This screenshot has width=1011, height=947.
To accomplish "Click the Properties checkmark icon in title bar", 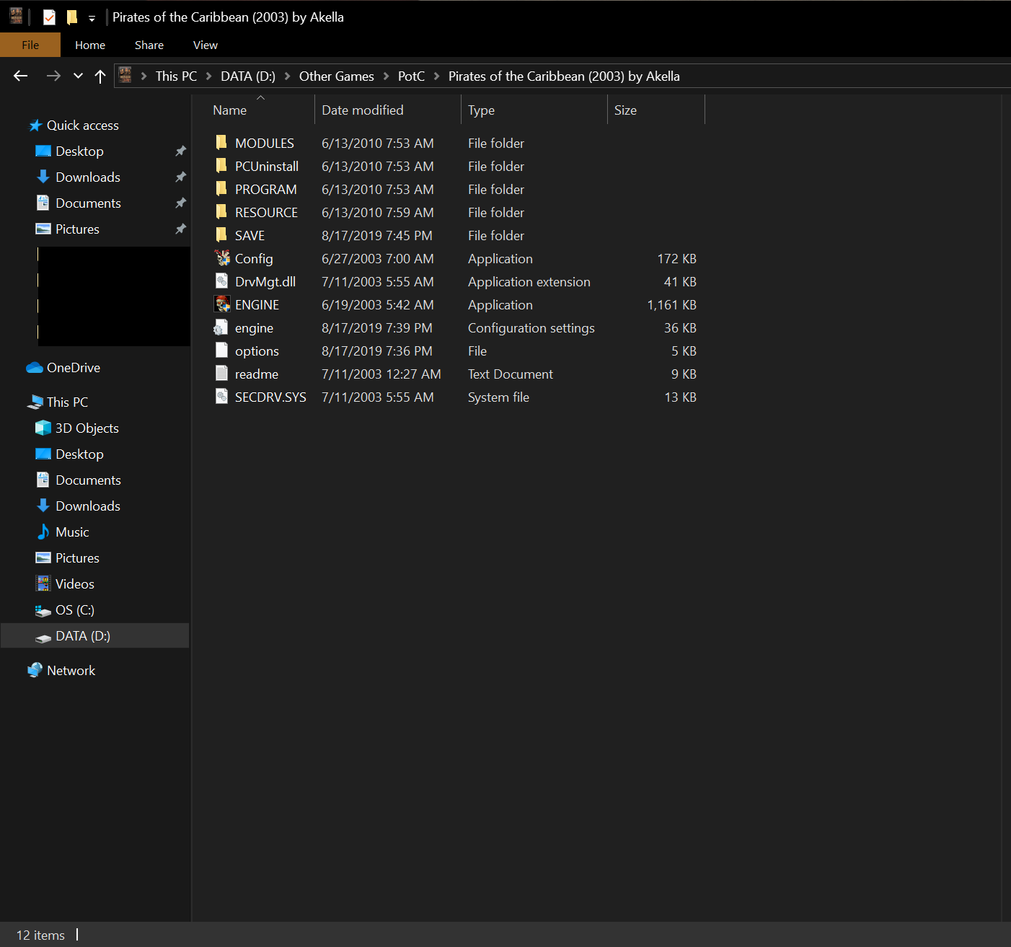I will point(49,17).
